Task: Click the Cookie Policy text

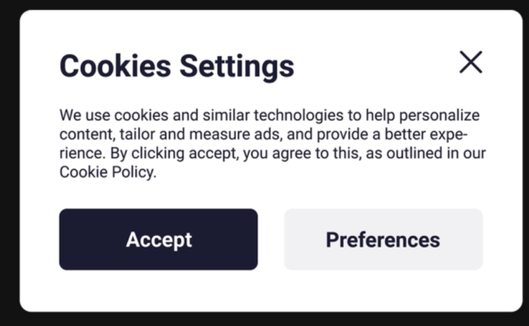Action: pyautogui.click(x=107, y=172)
